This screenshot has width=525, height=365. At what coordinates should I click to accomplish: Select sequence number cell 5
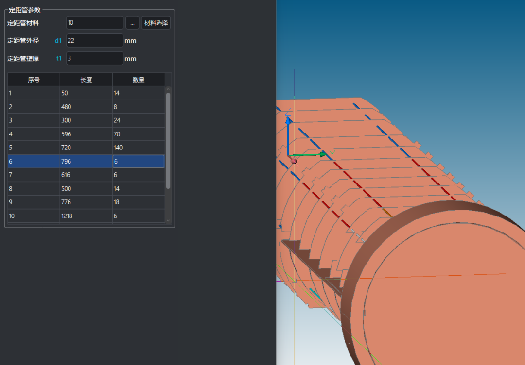(x=34, y=148)
